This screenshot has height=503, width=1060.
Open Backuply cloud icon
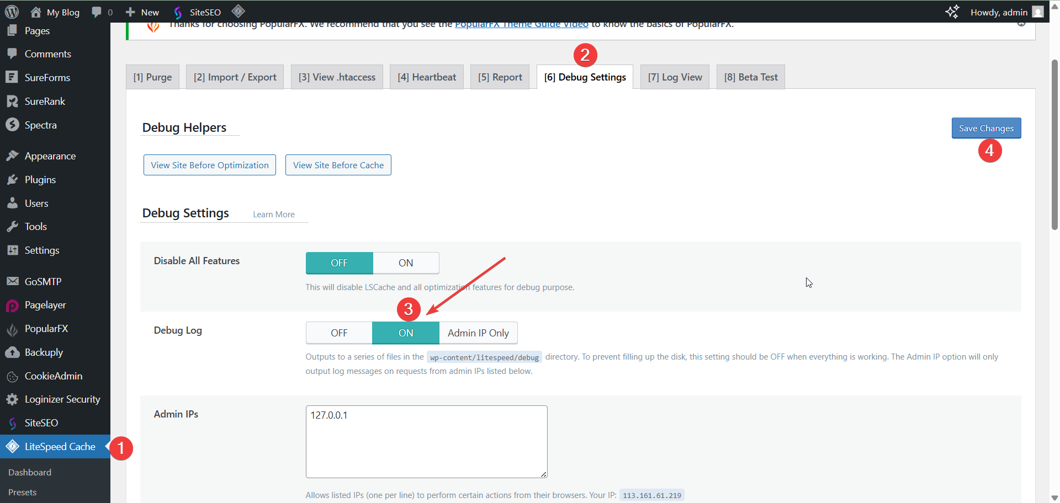click(x=12, y=352)
